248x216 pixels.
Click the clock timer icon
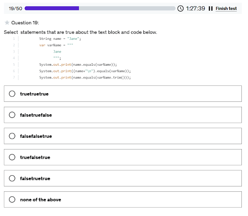[x=181, y=9]
